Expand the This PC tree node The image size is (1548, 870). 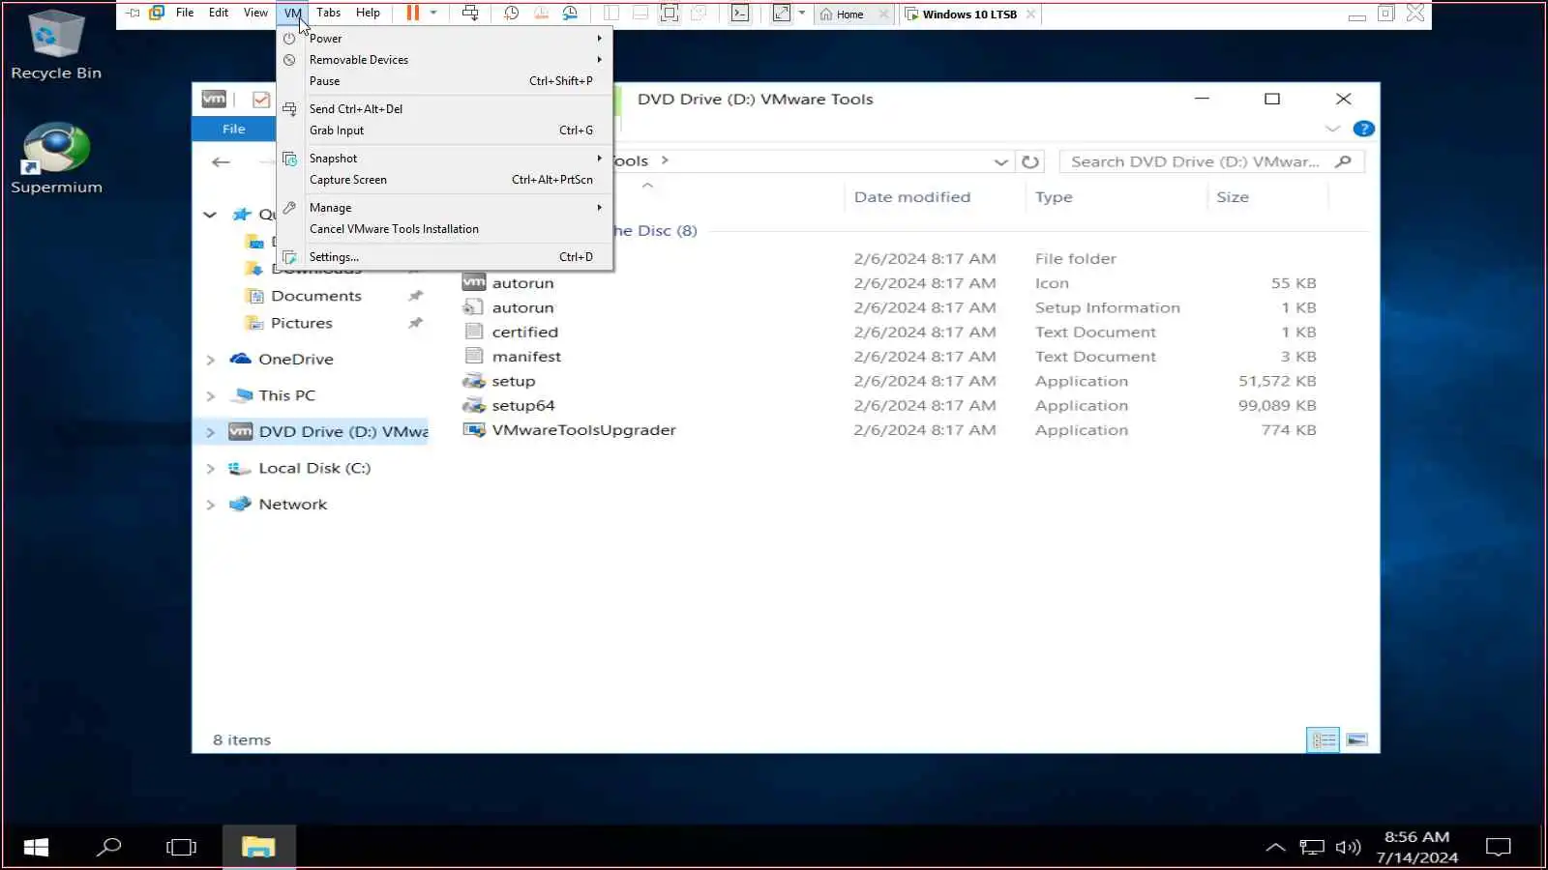point(210,396)
